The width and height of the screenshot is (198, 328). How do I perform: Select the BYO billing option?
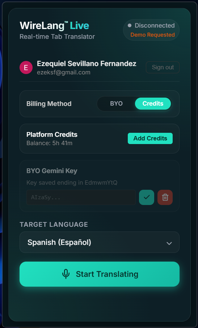(116, 103)
